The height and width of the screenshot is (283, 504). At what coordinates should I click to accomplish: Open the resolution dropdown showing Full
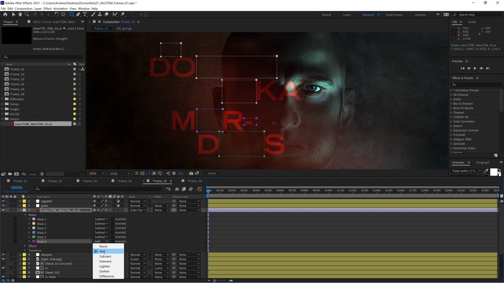120,174
